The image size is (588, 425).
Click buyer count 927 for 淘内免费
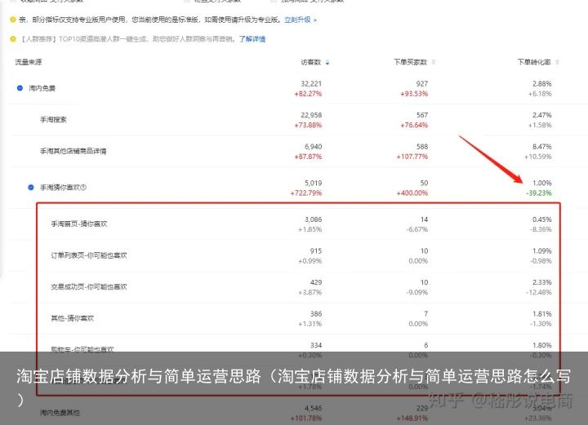pyautogui.click(x=422, y=83)
